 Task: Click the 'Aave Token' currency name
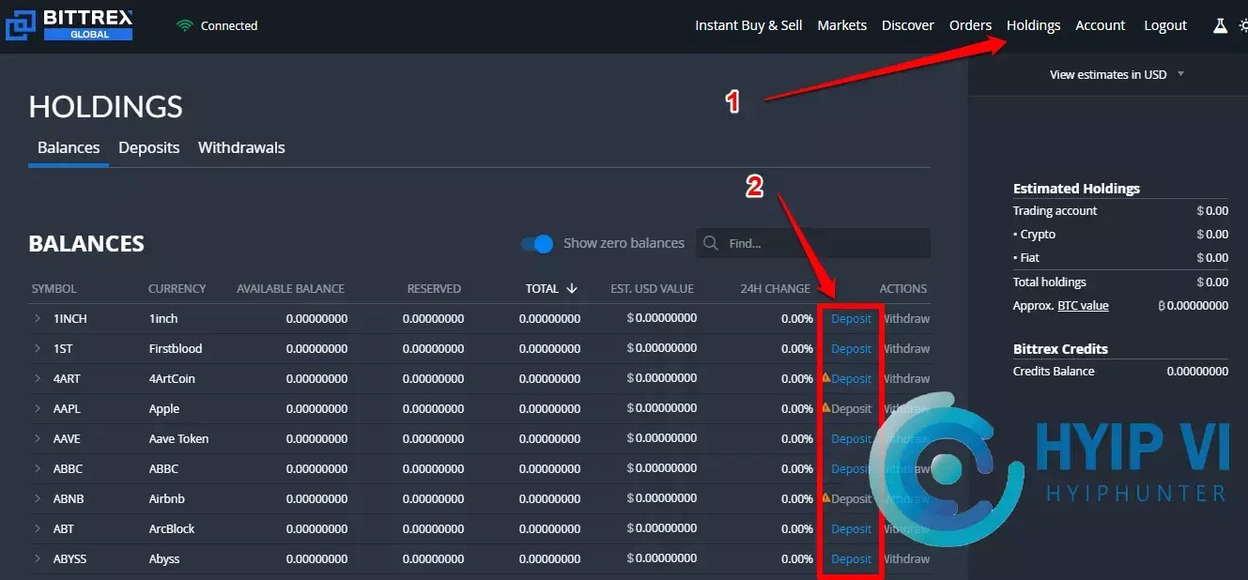click(178, 438)
